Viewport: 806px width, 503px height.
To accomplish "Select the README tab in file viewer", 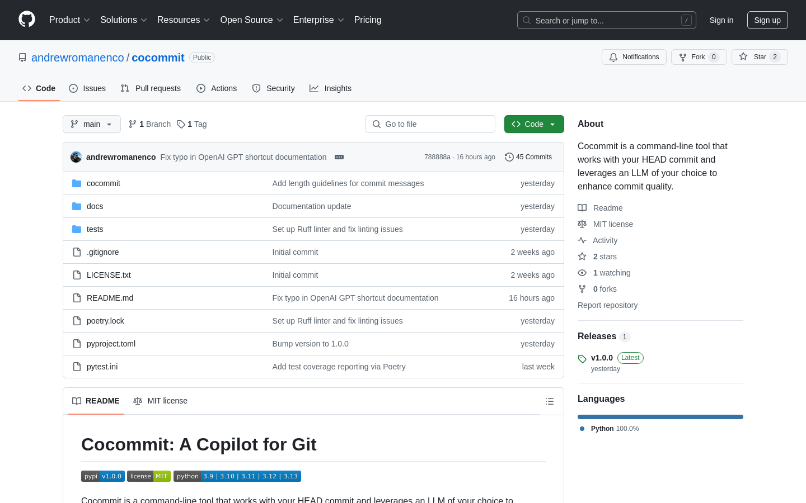I will click(x=96, y=401).
